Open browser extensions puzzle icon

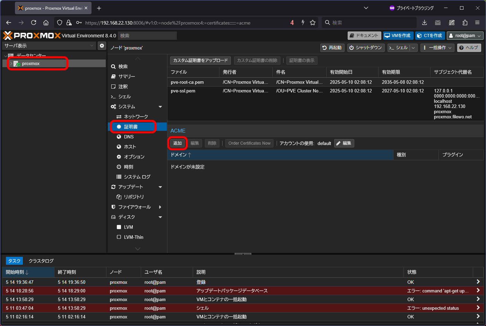coord(465,22)
